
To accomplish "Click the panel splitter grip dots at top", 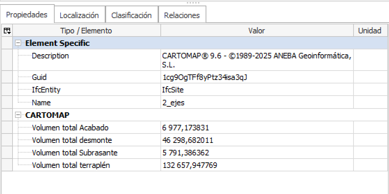I will tap(193, 3).
